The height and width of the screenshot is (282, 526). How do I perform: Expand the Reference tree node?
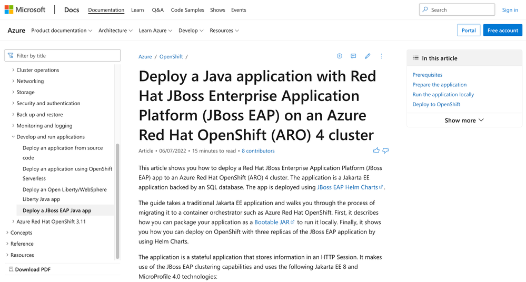[x=7, y=244]
